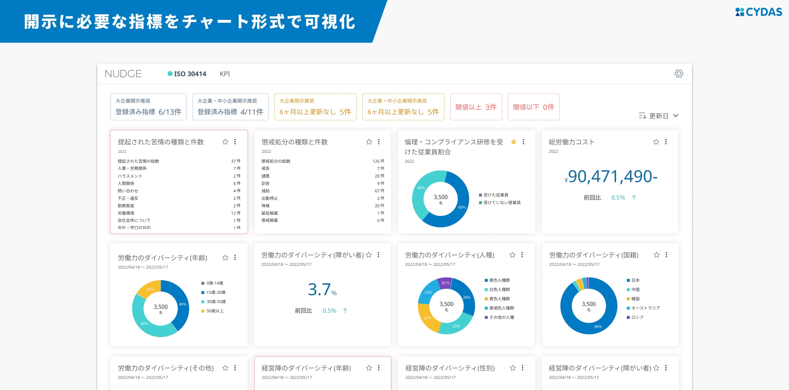Open options menu on 労働力のダイバーシティ(障がい者) card
This screenshot has width=789, height=390.
[379, 255]
